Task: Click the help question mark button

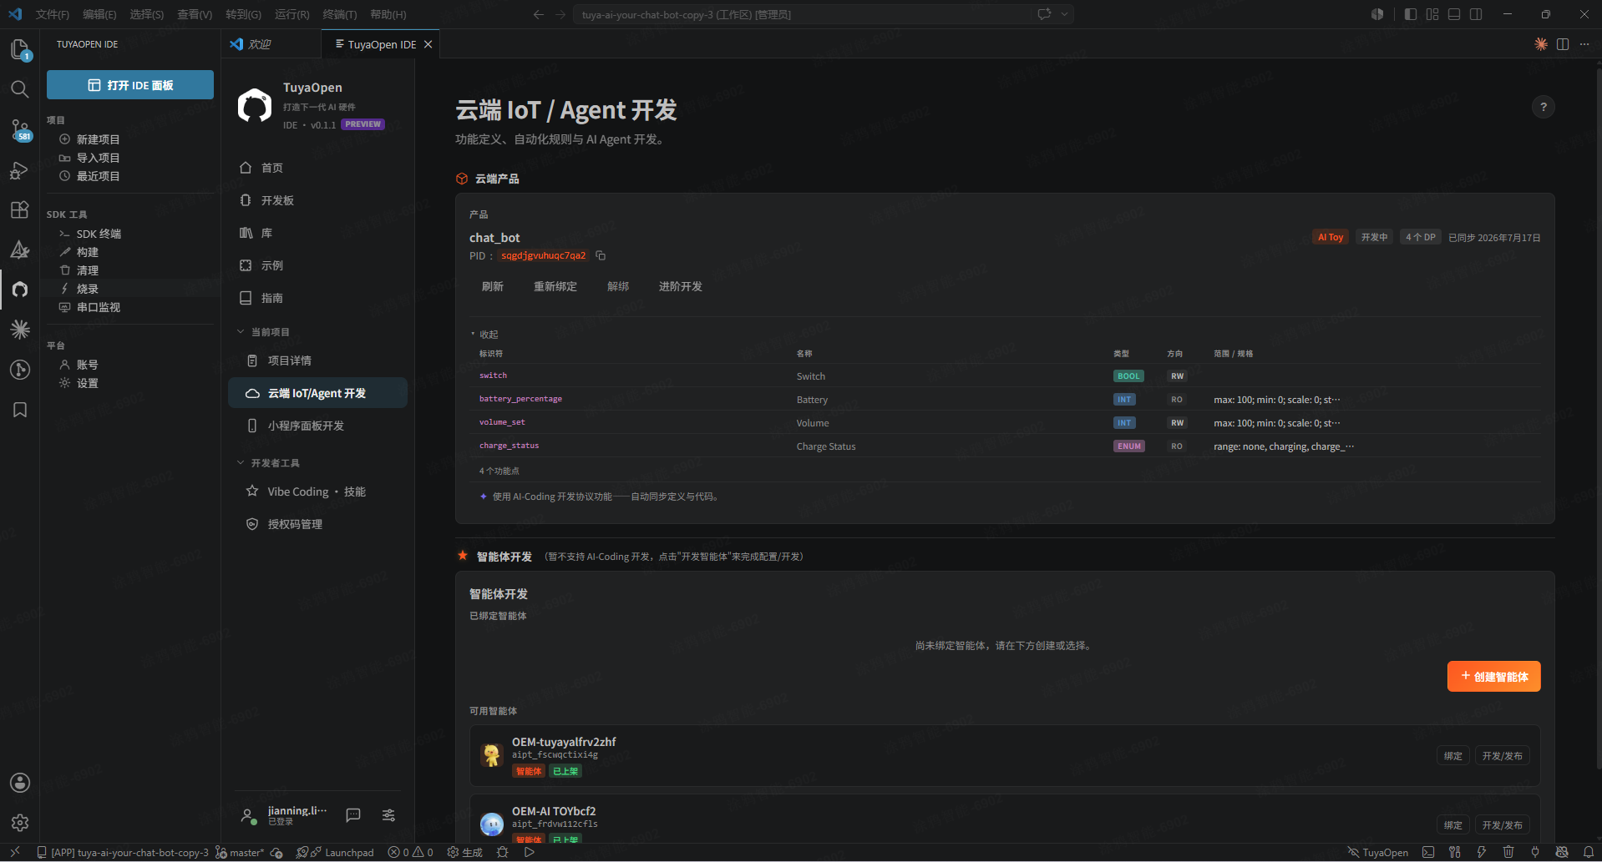Action: pos(1544,107)
